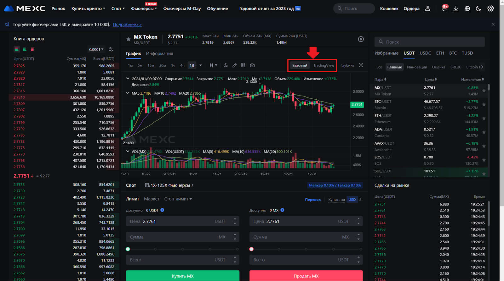Expand chart to fullscreen
The image size is (504, 281).
[361, 65]
